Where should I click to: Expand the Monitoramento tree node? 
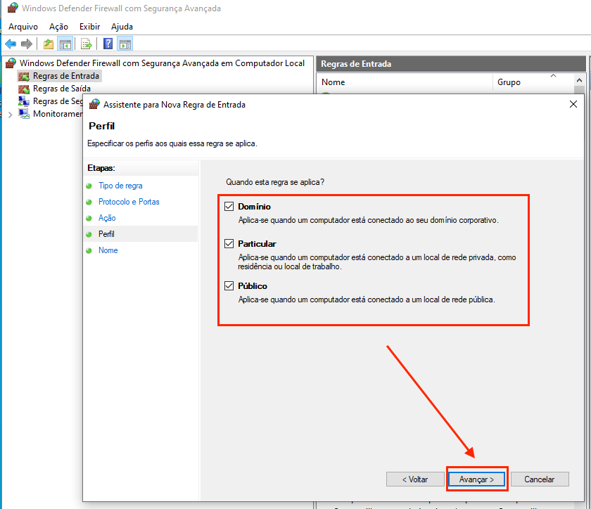(10, 115)
